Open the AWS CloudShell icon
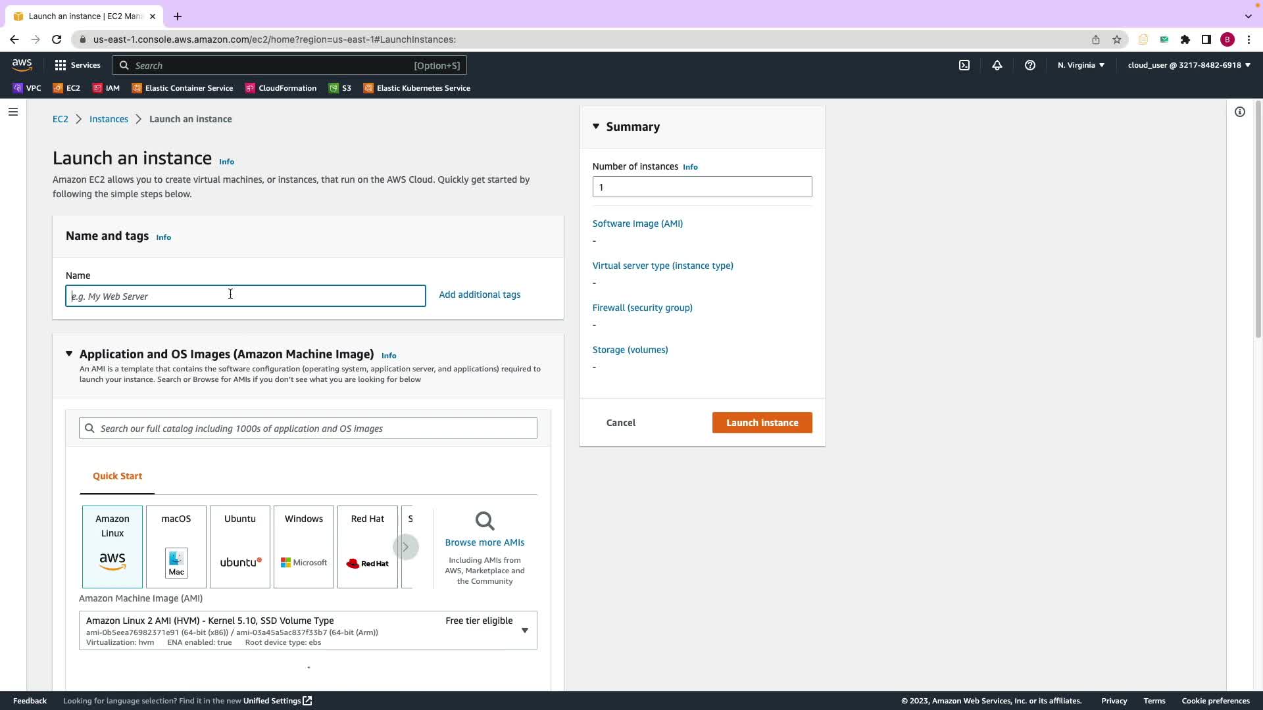The height and width of the screenshot is (710, 1263). [964, 65]
